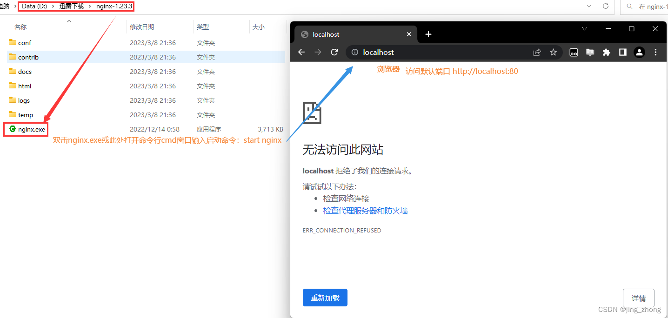Viewport: 668px width, 318px height.
Task: Click the date 2022/12/14 0:58
Action: [x=154, y=129]
